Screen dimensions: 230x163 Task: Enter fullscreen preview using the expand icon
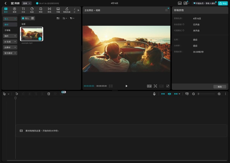click(168, 86)
